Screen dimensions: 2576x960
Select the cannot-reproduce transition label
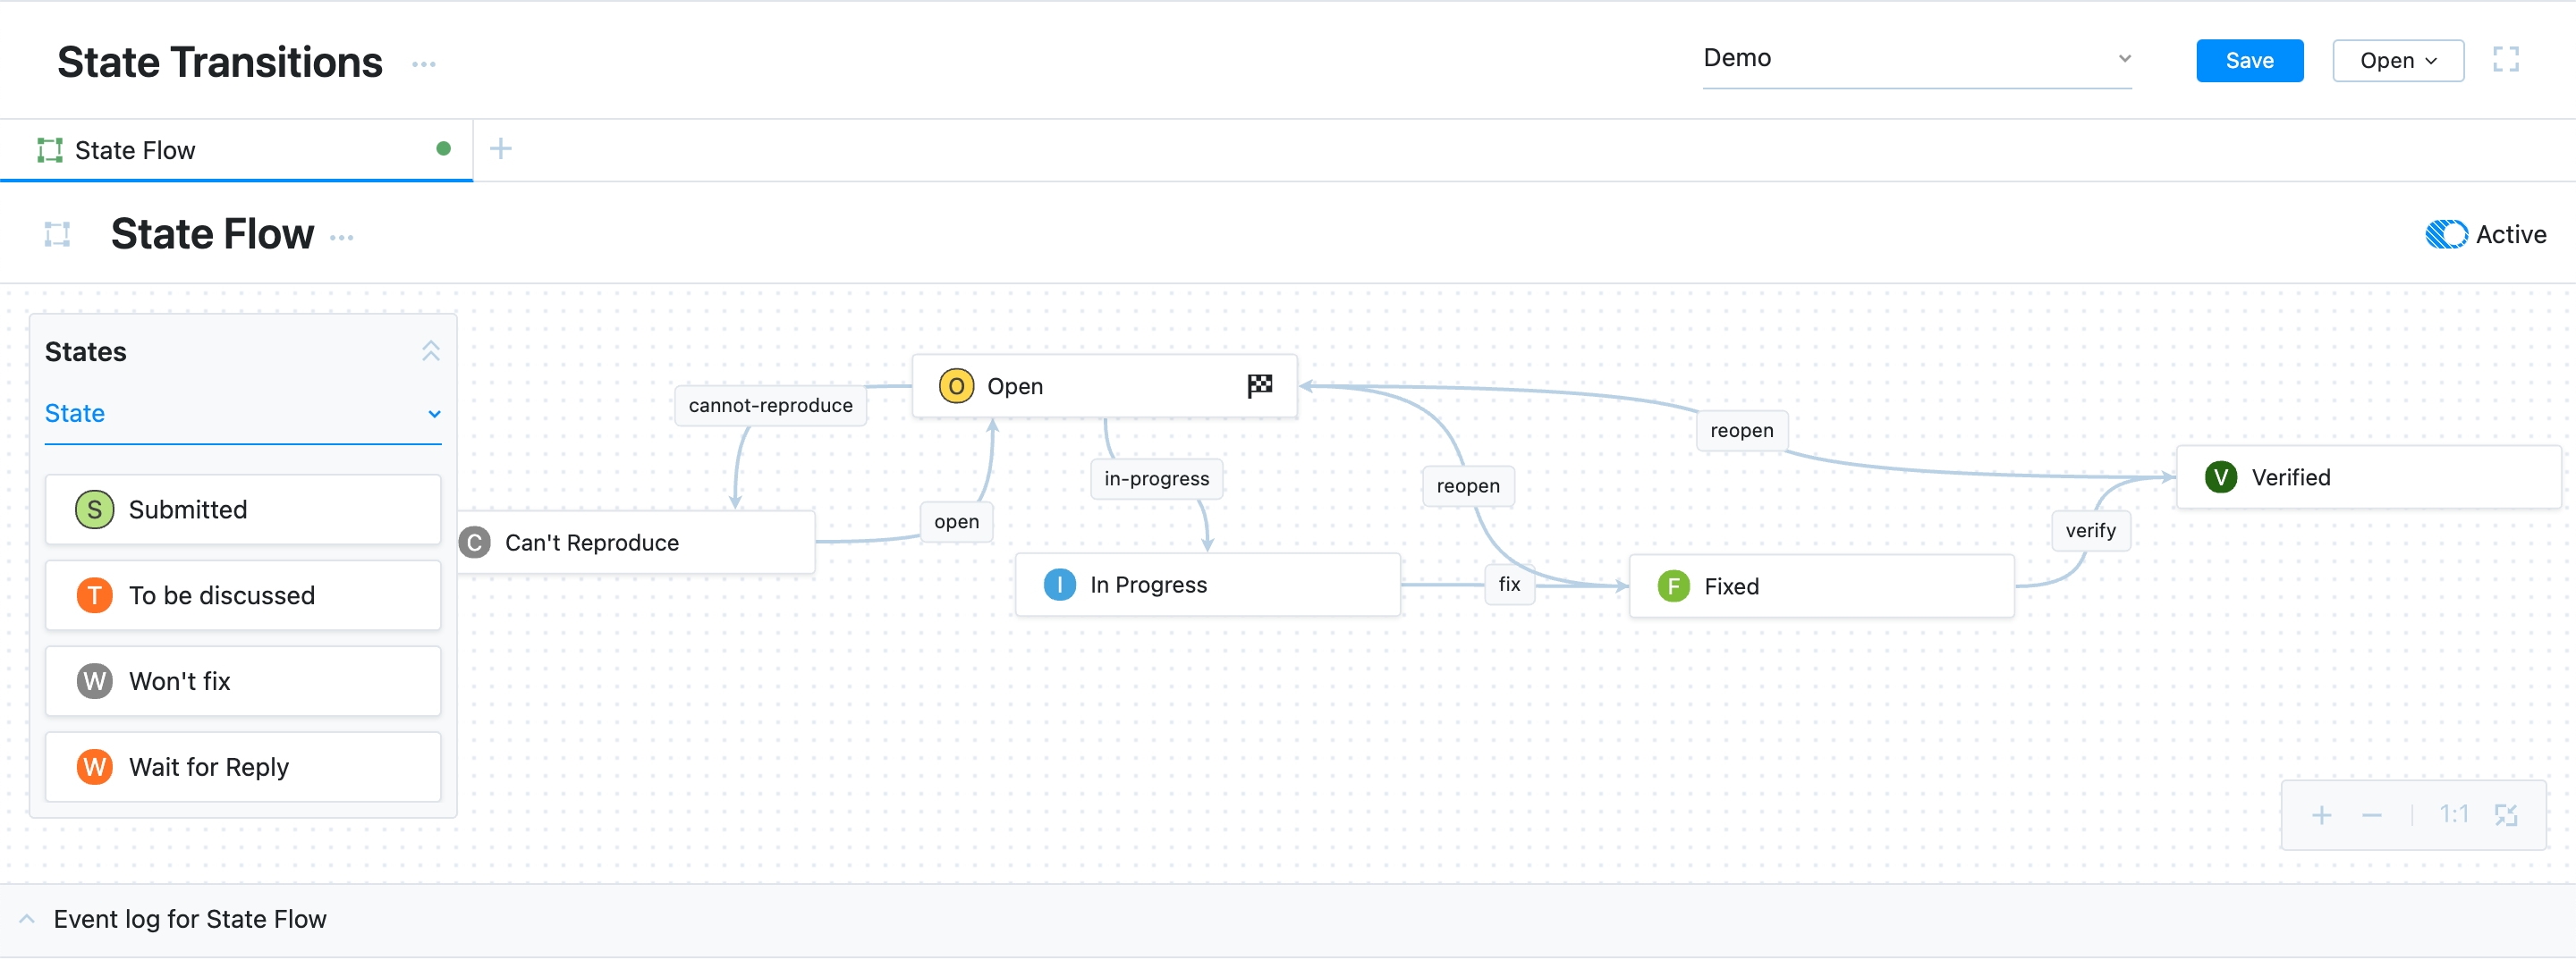[x=770, y=406]
